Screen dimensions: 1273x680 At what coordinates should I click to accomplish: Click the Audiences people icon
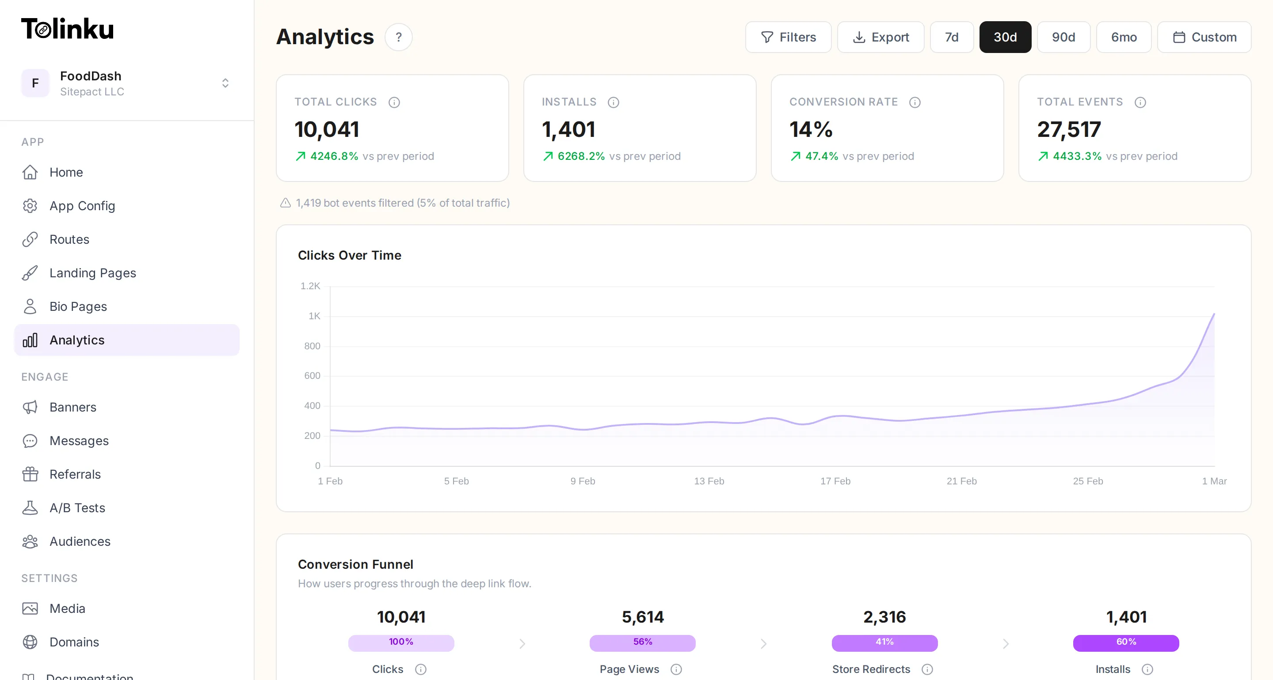[x=30, y=541]
